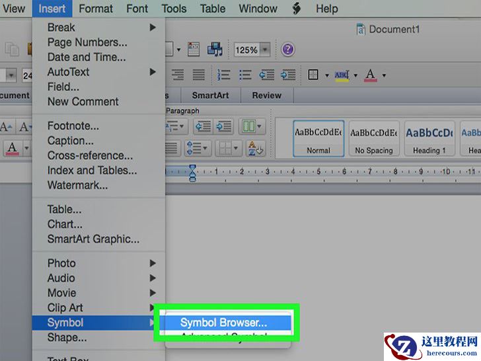Viewport: 481px width, 361px height.
Task: Click the indent marker on ruler
Action: click(x=192, y=173)
